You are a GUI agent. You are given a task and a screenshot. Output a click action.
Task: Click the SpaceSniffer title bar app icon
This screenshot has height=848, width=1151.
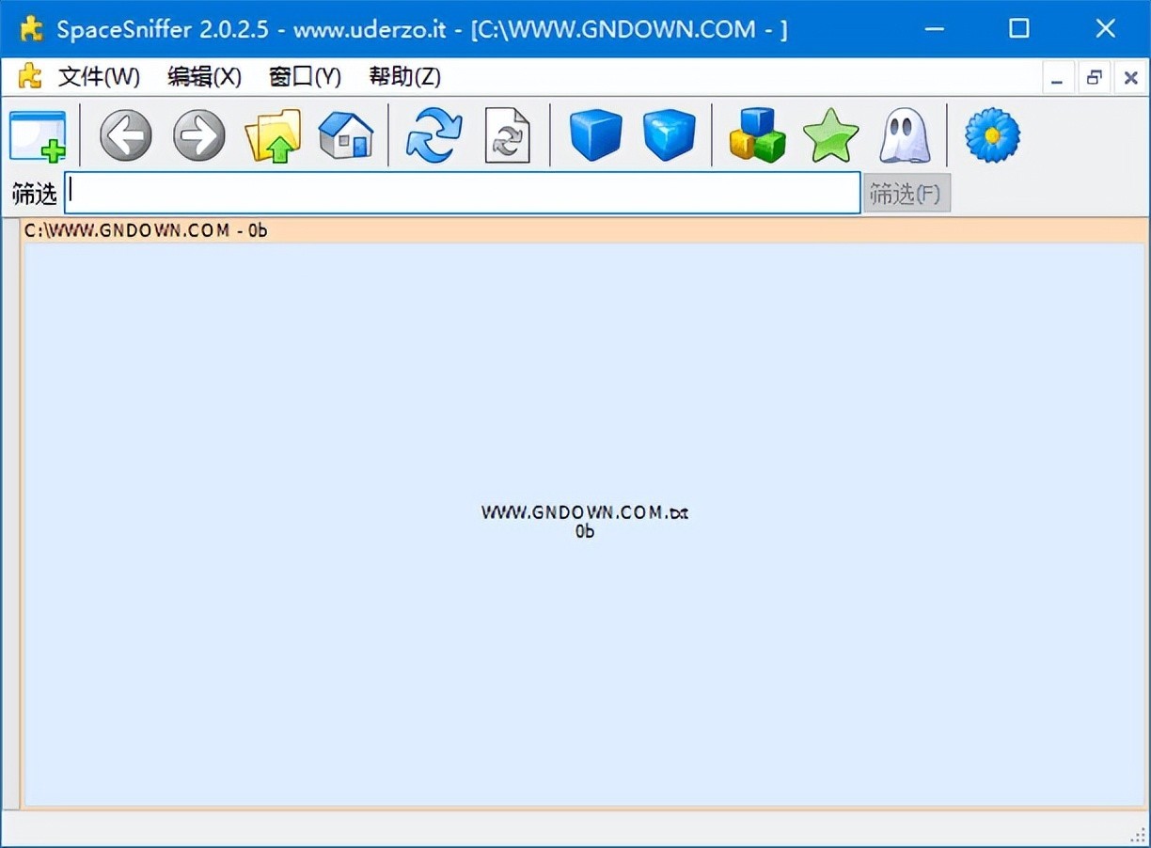click(x=32, y=29)
